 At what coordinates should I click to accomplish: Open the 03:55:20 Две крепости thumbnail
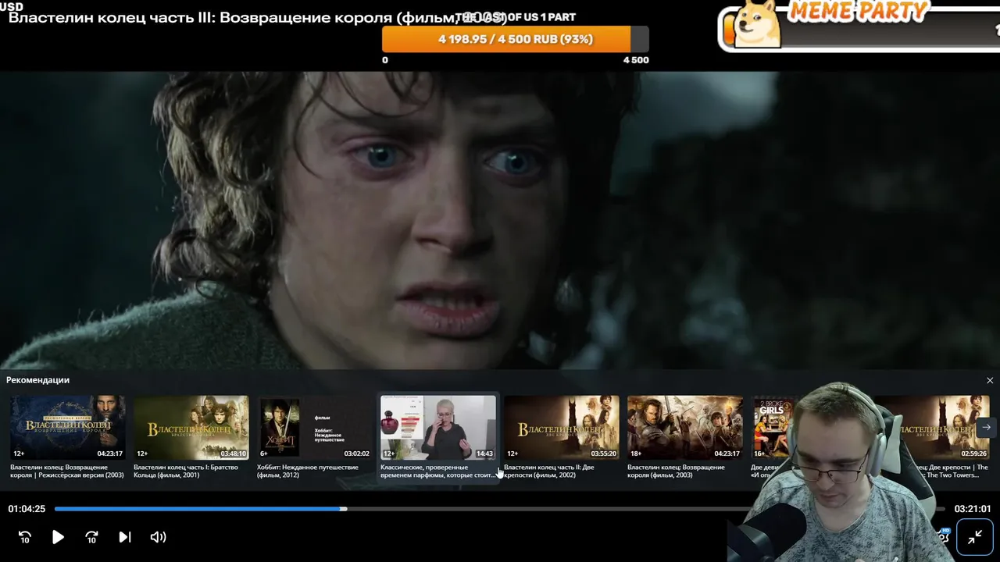(562, 427)
